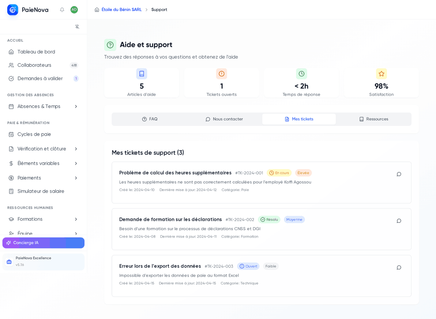Click the star Satisfaction icon
This screenshot has width=436, height=319.
click(381, 74)
